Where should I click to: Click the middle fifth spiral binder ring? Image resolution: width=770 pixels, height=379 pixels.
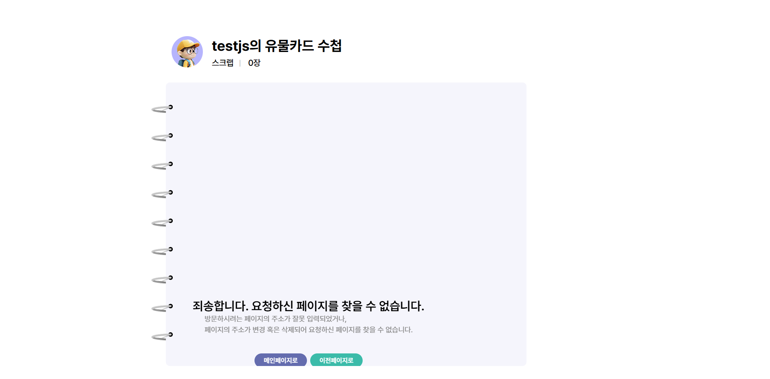(x=162, y=222)
